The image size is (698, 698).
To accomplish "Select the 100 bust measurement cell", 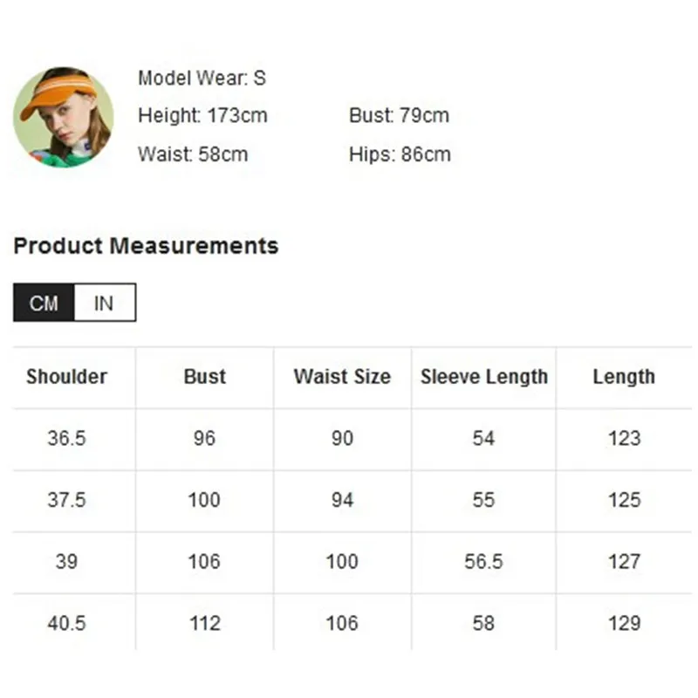I will 204,500.
